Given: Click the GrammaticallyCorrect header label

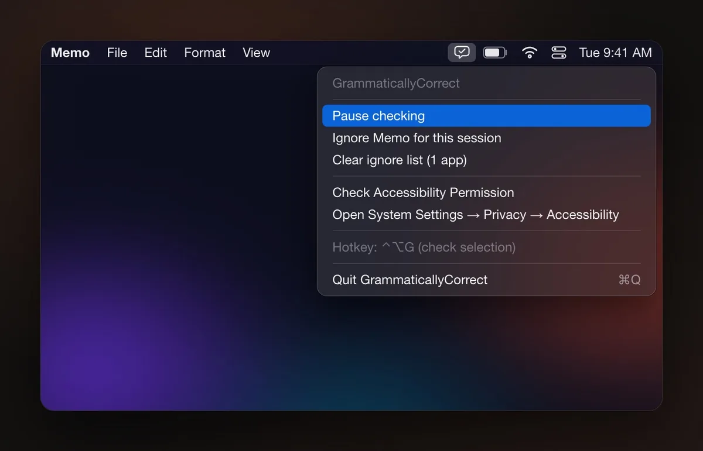Looking at the screenshot, I should 396,83.
